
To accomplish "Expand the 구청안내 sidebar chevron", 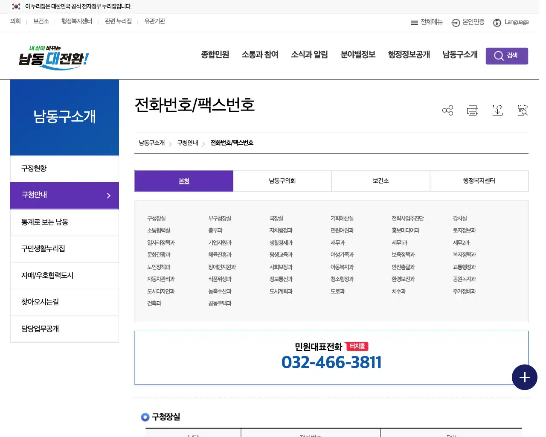I will [x=108, y=195].
